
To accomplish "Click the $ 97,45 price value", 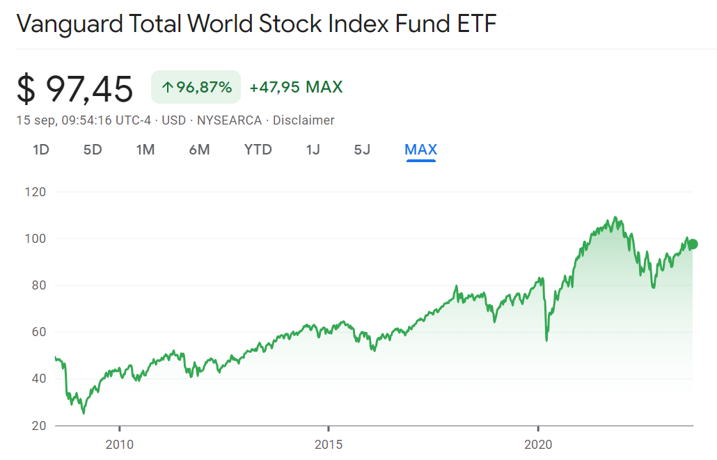I will click(x=75, y=88).
